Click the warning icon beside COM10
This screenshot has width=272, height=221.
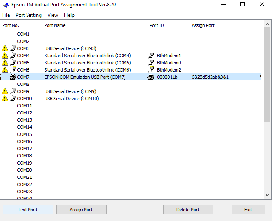click(5, 99)
